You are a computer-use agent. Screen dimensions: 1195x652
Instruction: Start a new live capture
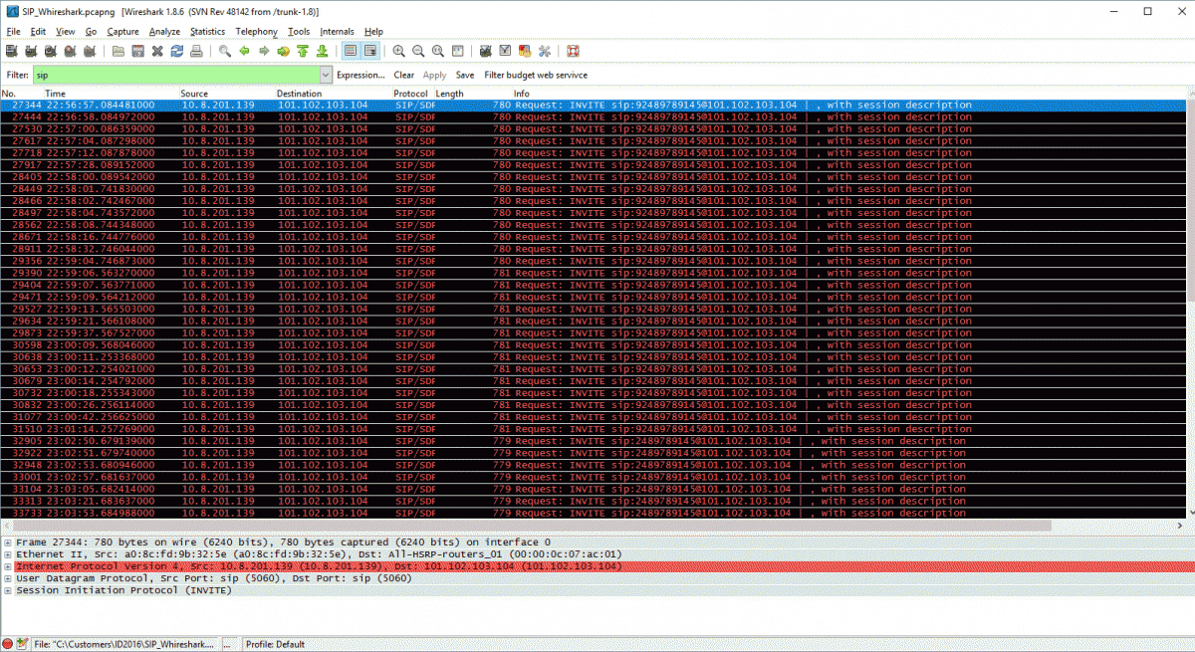click(49, 51)
